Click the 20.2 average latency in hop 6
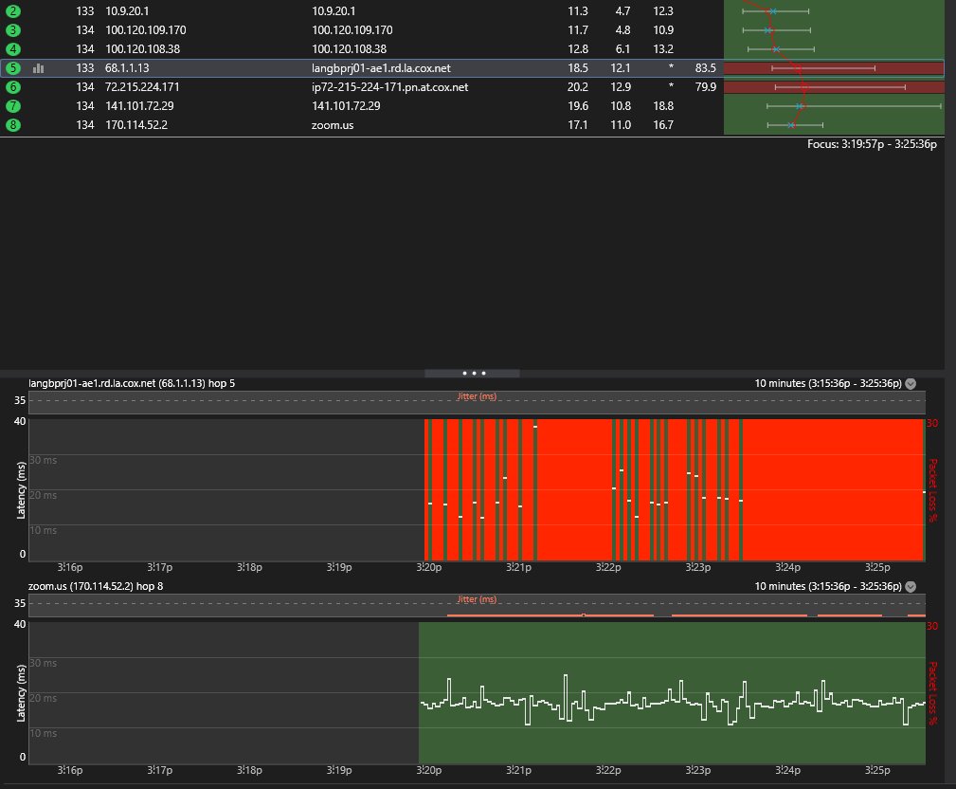The width and height of the screenshot is (956, 789). (578, 86)
